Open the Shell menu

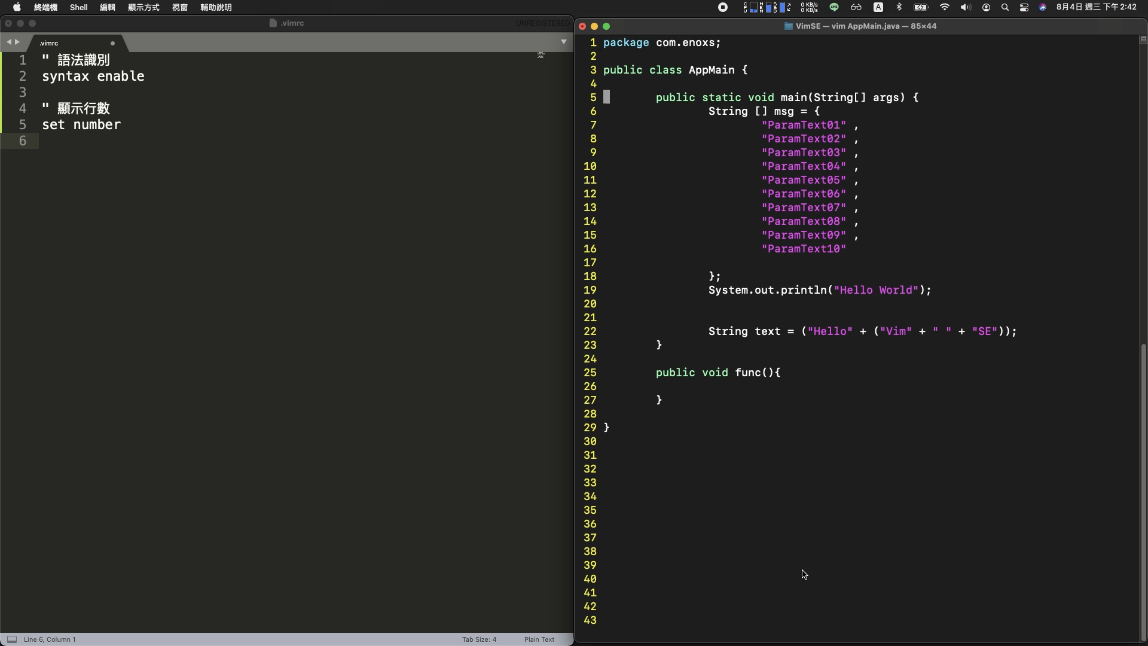[78, 7]
